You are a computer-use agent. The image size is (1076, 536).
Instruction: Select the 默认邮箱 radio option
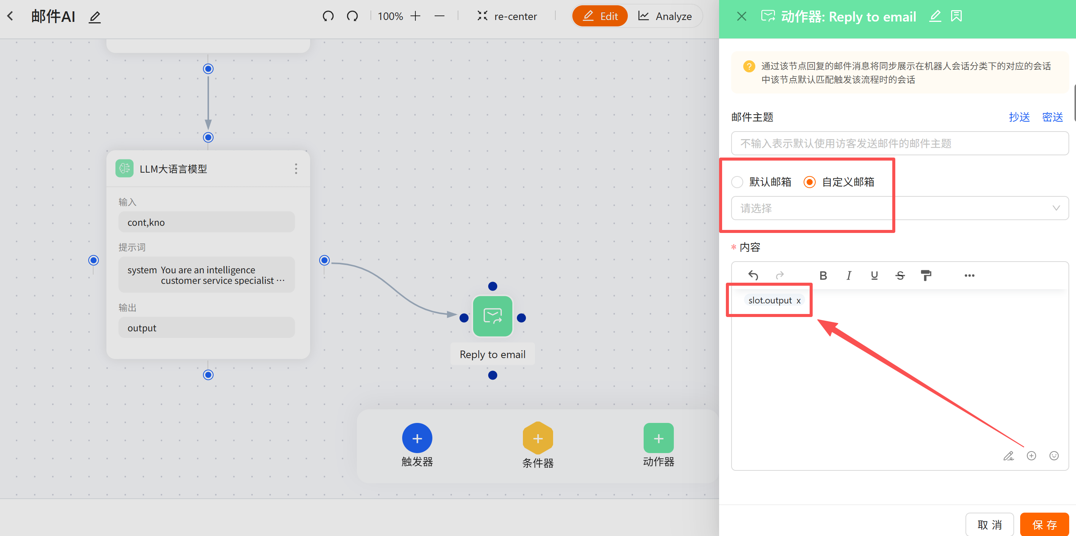tap(737, 182)
